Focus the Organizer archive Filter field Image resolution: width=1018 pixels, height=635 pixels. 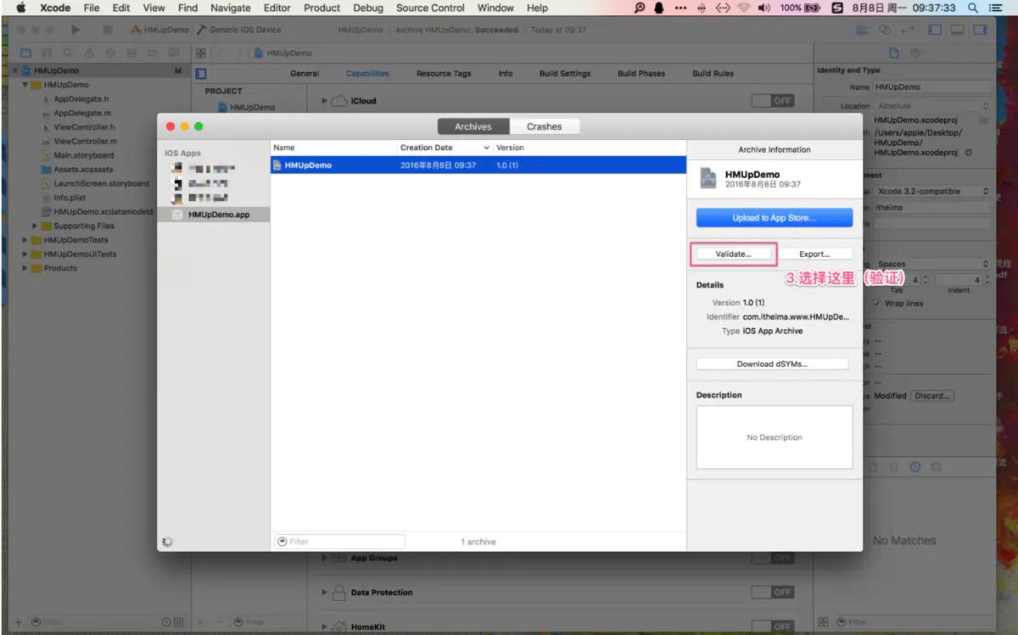point(339,541)
